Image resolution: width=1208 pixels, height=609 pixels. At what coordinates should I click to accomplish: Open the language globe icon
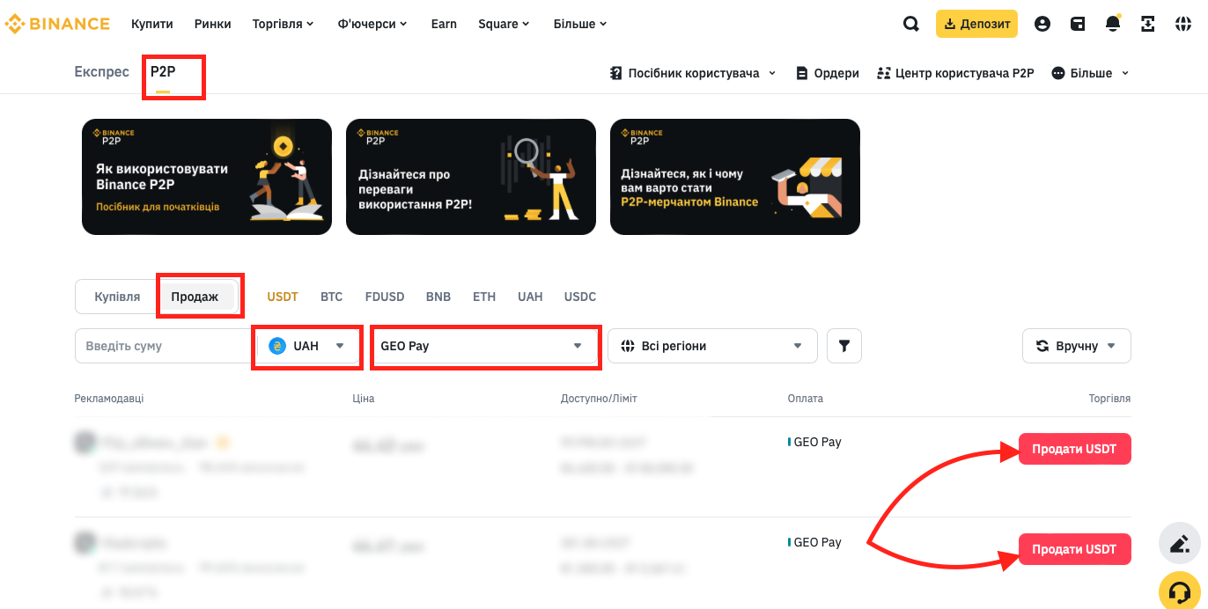click(1183, 24)
